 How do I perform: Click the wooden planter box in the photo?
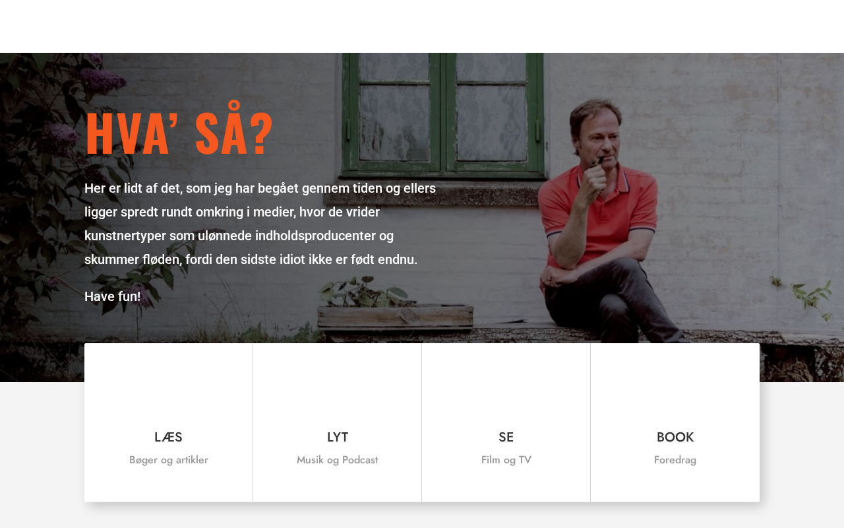pyautogui.click(x=394, y=316)
